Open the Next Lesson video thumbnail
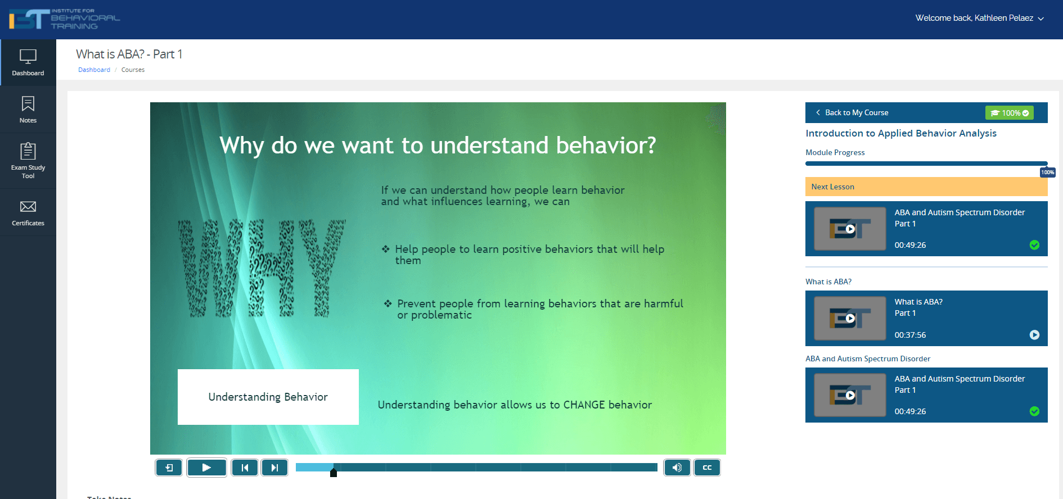1063x499 pixels. pyautogui.click(x=850, y=229)
